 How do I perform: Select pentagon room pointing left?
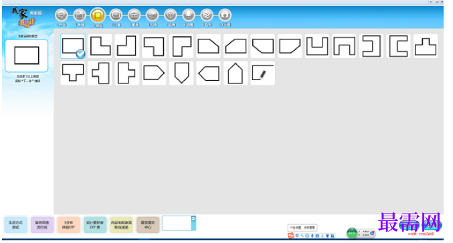tap(209, 73)
